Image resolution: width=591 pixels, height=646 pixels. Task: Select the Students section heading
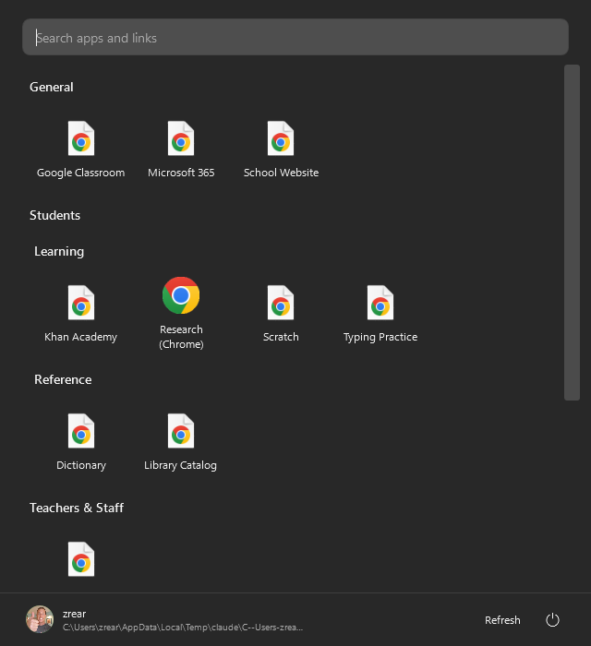click(54, 215)
